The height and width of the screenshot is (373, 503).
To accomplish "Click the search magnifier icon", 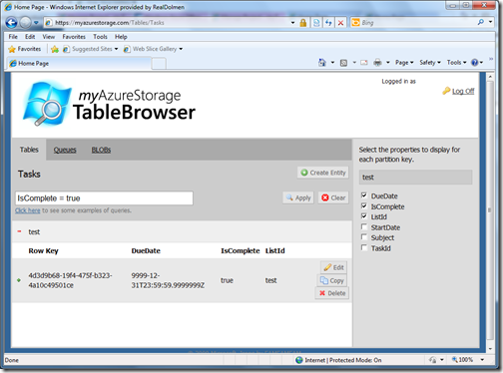I will tap(481, 22).
